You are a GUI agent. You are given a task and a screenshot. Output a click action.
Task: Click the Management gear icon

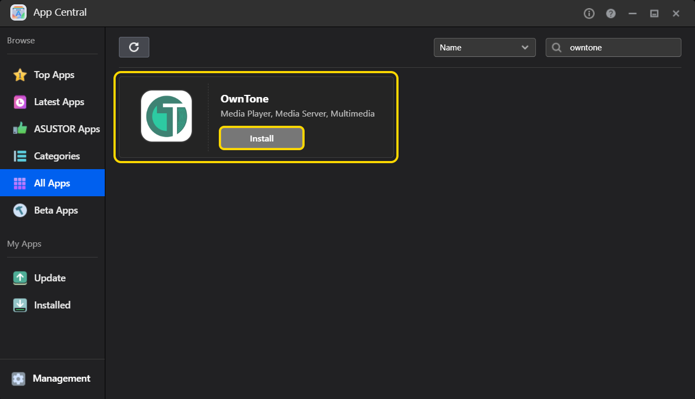tap(18, 378)
